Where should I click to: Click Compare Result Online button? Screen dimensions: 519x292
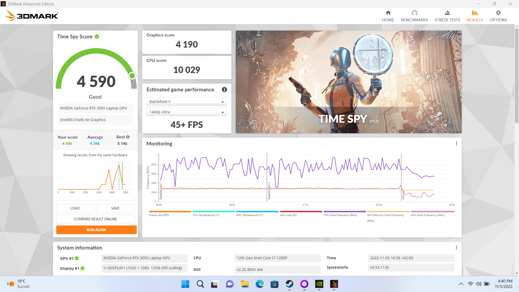(x=95, y=219)
